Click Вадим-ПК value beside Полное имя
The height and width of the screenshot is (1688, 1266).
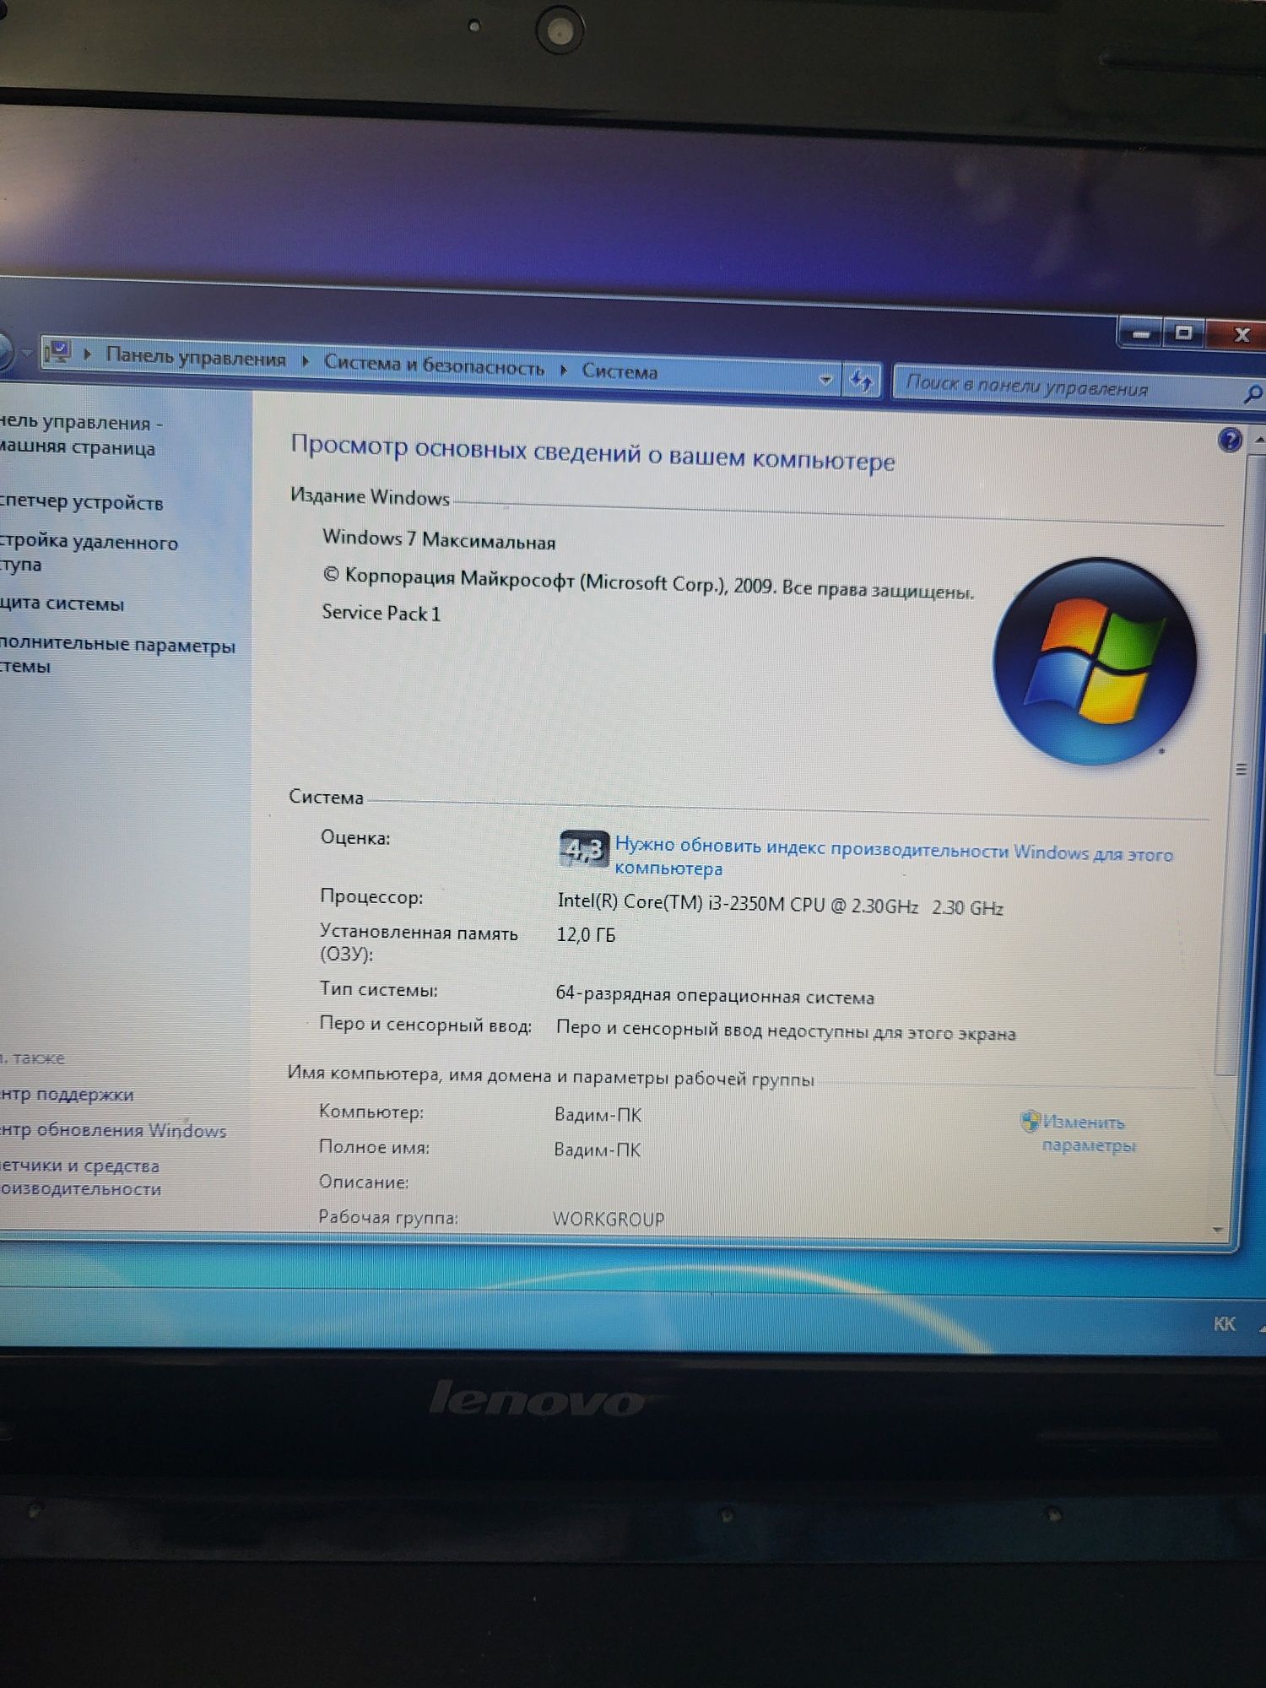pos(598,1150)
